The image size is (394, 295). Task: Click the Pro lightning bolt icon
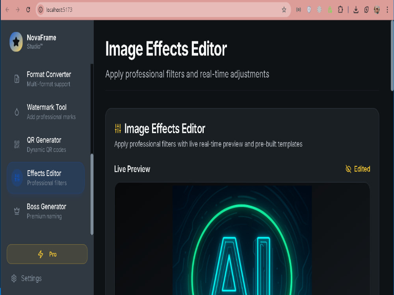click(x=41, y=254)
